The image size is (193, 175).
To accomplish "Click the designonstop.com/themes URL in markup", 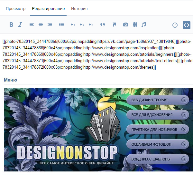I will [x=118, y=67].
